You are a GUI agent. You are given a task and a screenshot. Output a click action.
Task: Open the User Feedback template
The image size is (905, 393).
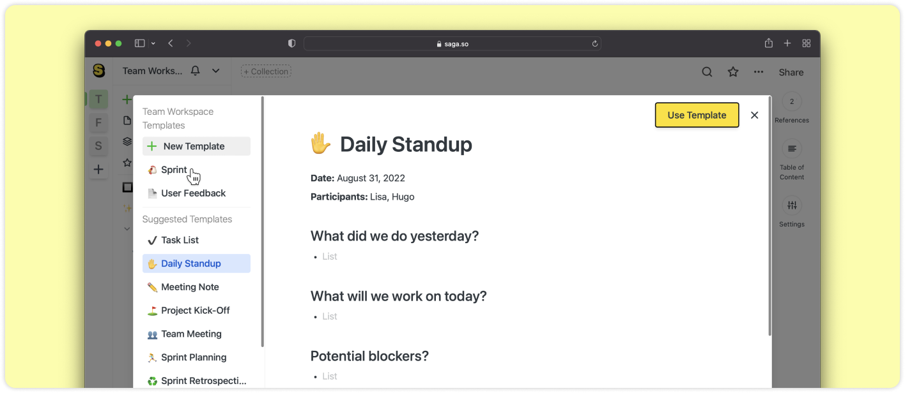(x=193, y=193)
